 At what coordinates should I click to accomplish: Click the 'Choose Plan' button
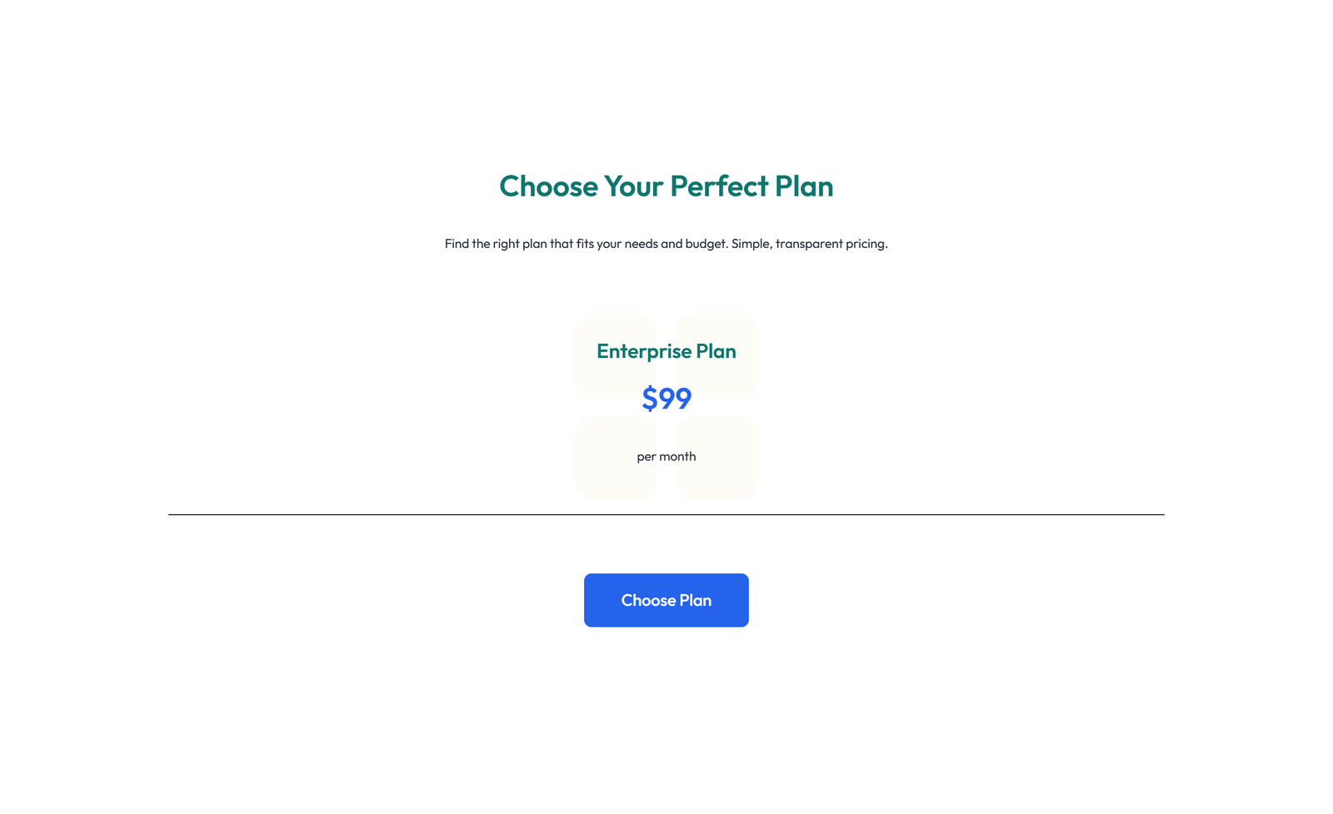point(666,600)
